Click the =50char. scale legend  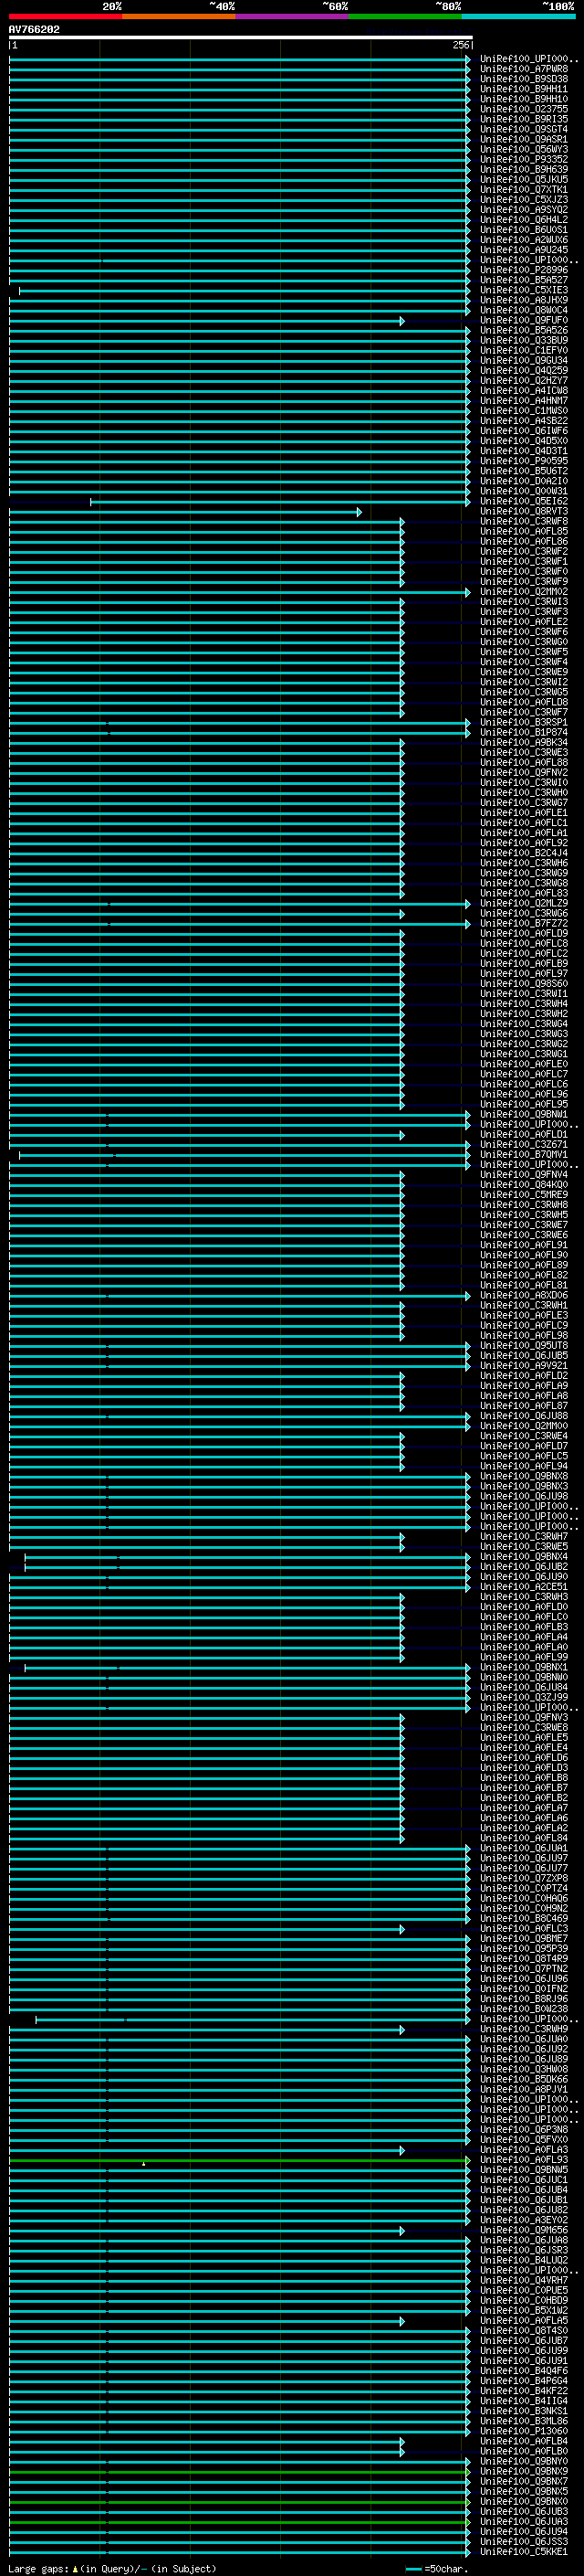[437, 2568]
